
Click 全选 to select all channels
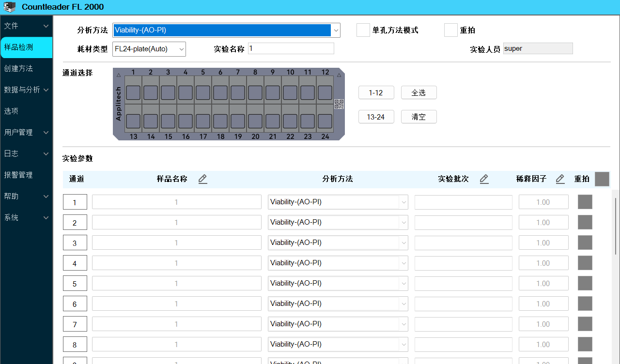[x=419, y=92]
